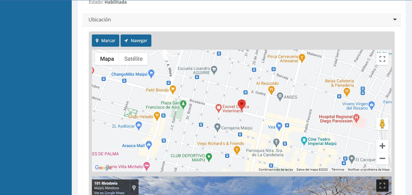Select Belas Cafetería & Panadería marker
Screen dimensions: 412x195
(x=346, y=91)
